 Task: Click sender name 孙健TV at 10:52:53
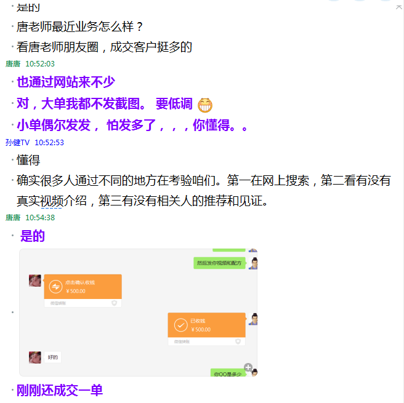coord(17,143)
